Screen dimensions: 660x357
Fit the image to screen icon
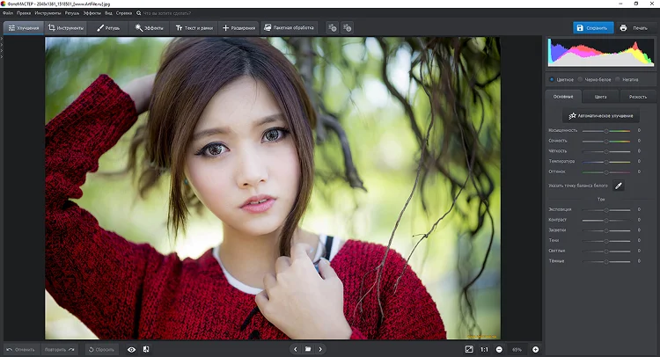point(468,349)
